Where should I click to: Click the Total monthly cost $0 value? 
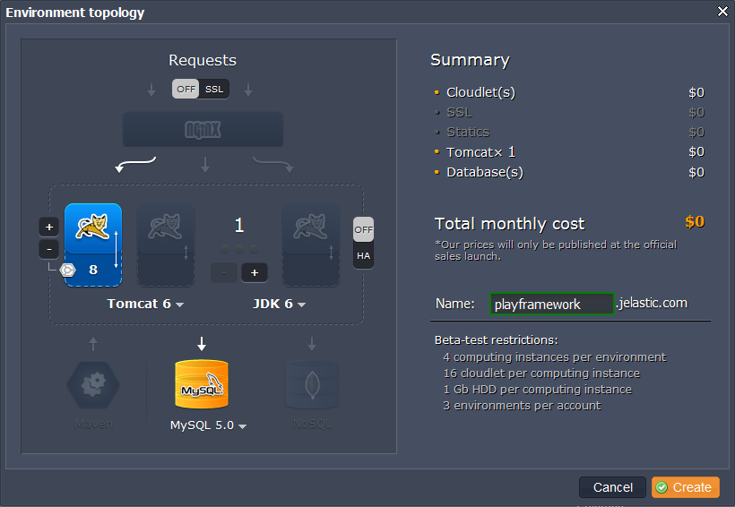tap(695, 221)
